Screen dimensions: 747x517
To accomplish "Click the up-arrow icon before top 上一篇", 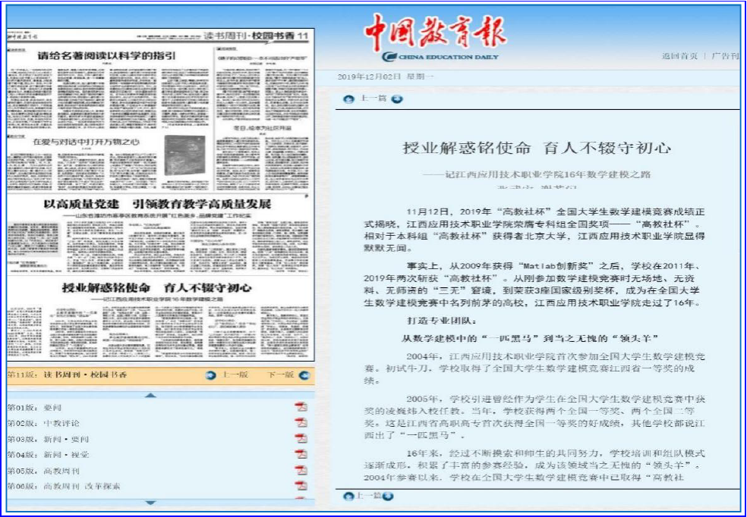I will pos(349,99).
